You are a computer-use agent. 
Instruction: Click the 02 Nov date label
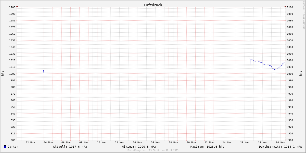point(30,143)
